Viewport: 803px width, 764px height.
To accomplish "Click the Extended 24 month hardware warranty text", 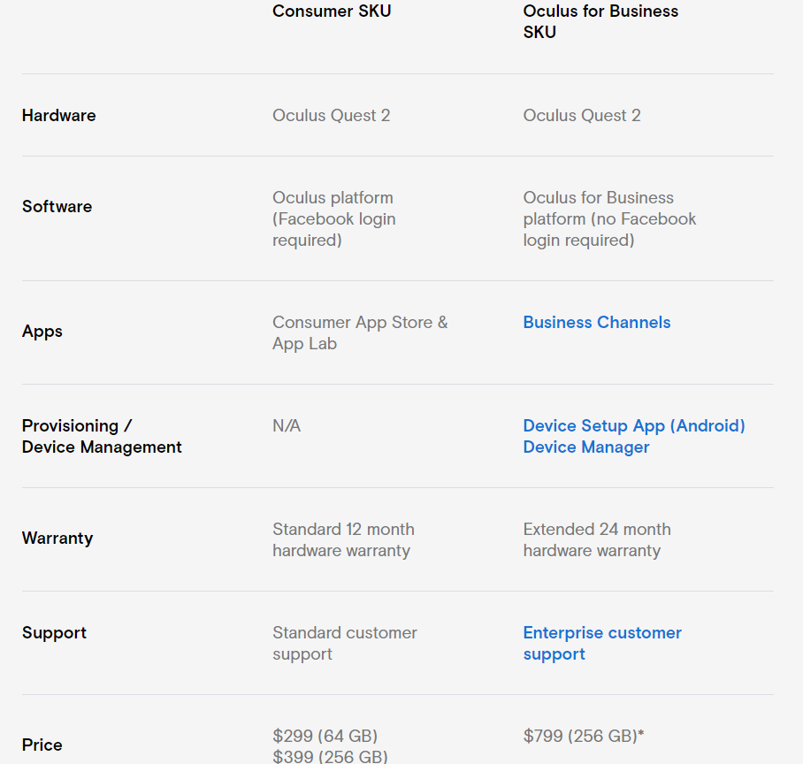I will (x=596, y=540).
